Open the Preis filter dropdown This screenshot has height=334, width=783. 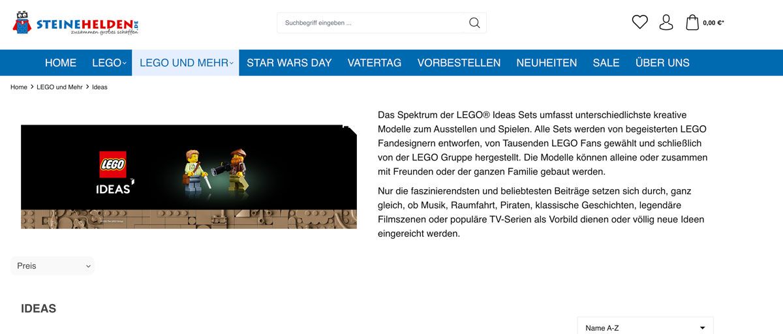click(52, 266)
